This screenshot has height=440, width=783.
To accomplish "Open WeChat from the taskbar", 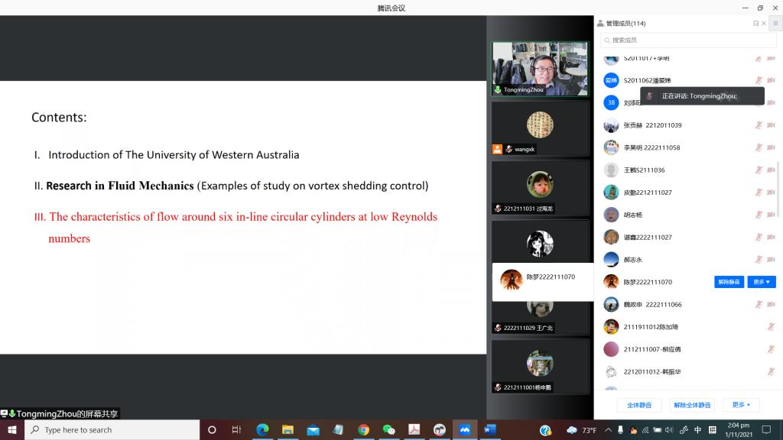I will [388, 430].
